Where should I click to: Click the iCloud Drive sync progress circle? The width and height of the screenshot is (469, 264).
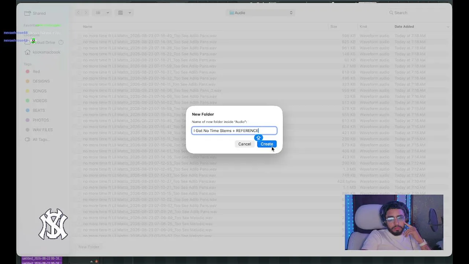tap(61, 43)
